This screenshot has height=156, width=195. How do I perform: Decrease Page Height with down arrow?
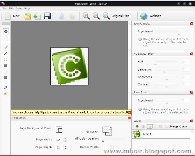click(65, 149)
